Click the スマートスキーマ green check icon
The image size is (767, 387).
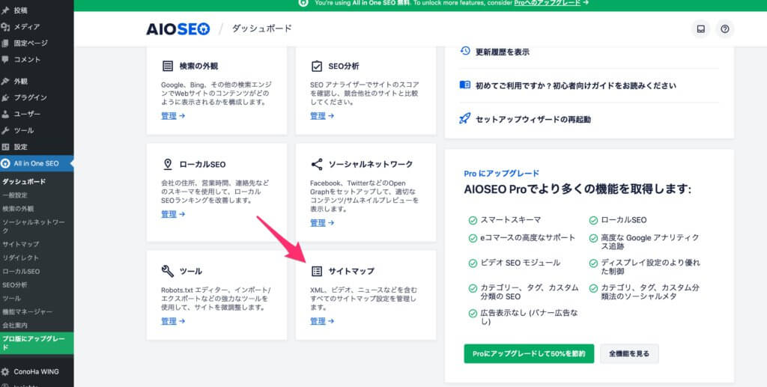point(473,220)
